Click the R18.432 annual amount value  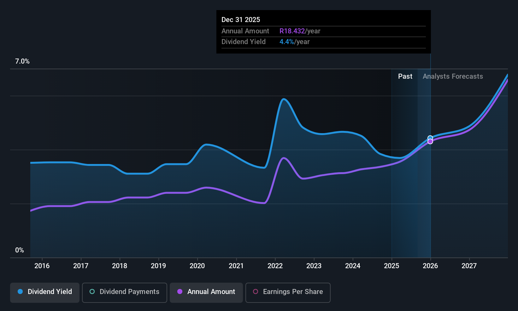click(x=292, y=31)
